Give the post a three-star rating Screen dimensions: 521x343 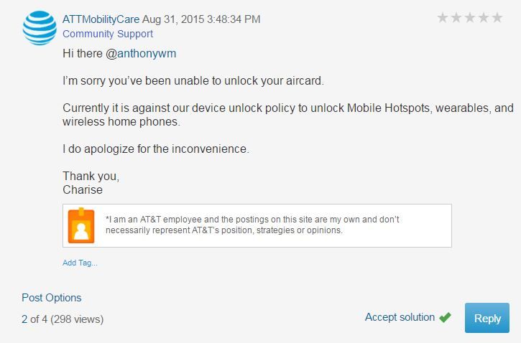coord(470,18)
